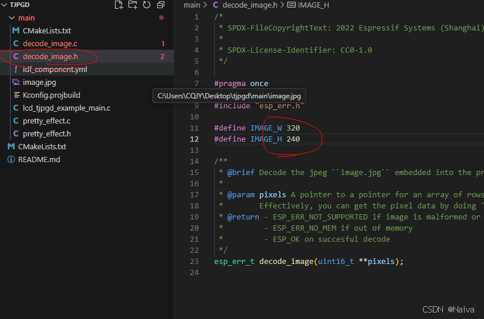The width and height of the screenshot is (484, 319).
Task: Open pretty_effect.h in the tree
Action: 47,134
